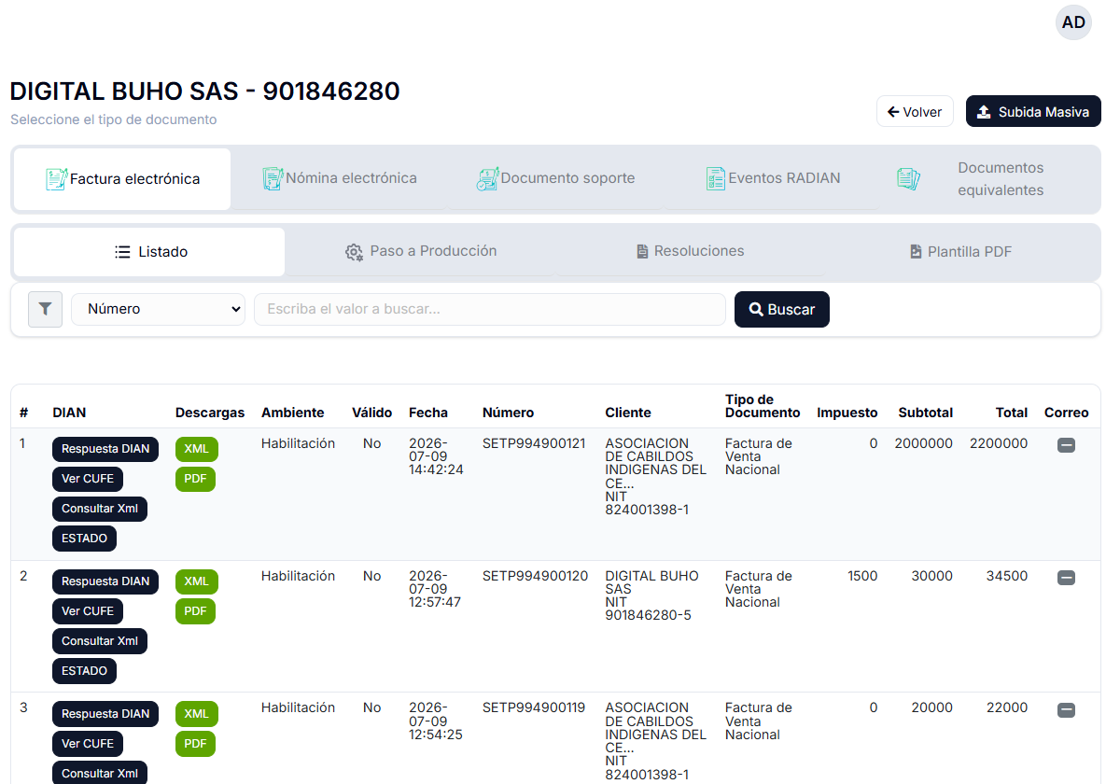Click the Nómina electrónica icon
The height and width of the screenshot is (784, 1106).
click(x=273, y=178)
